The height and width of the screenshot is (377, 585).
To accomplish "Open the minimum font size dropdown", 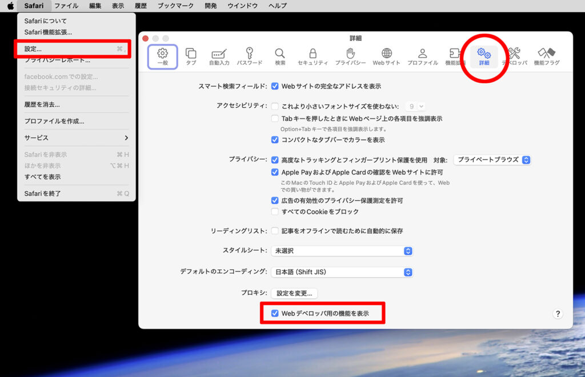I will click(x=415, y=107).
